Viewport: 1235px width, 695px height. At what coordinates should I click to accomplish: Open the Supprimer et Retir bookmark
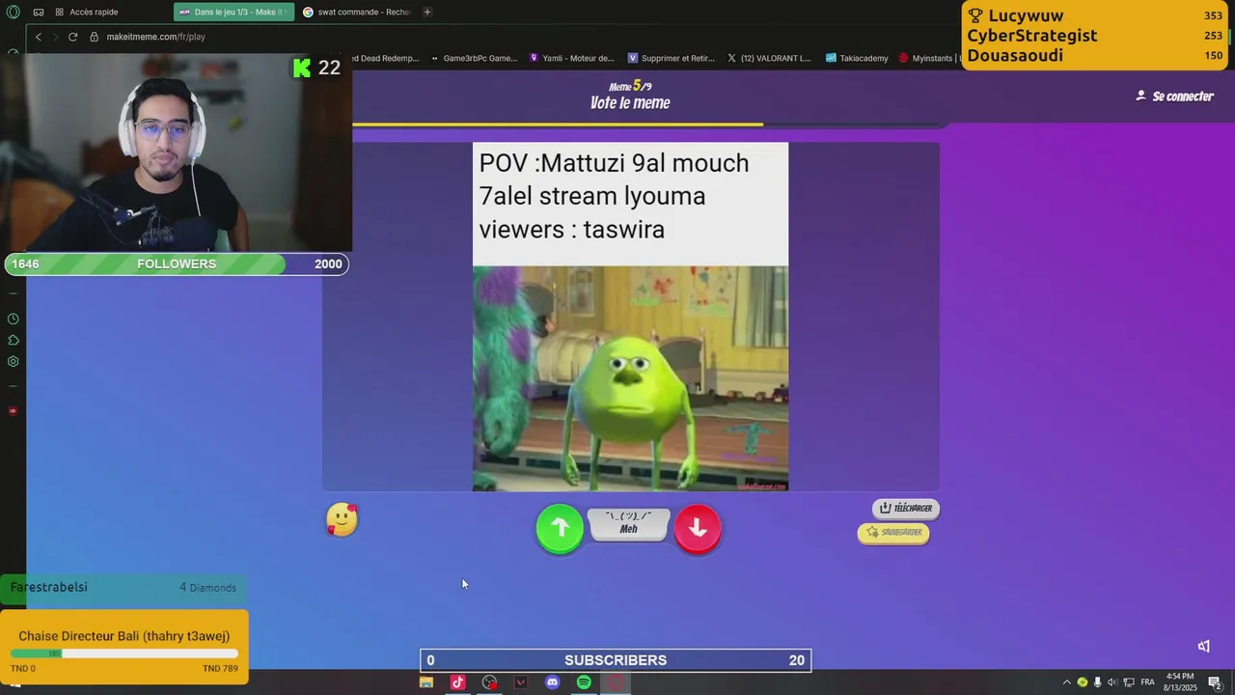672,58
